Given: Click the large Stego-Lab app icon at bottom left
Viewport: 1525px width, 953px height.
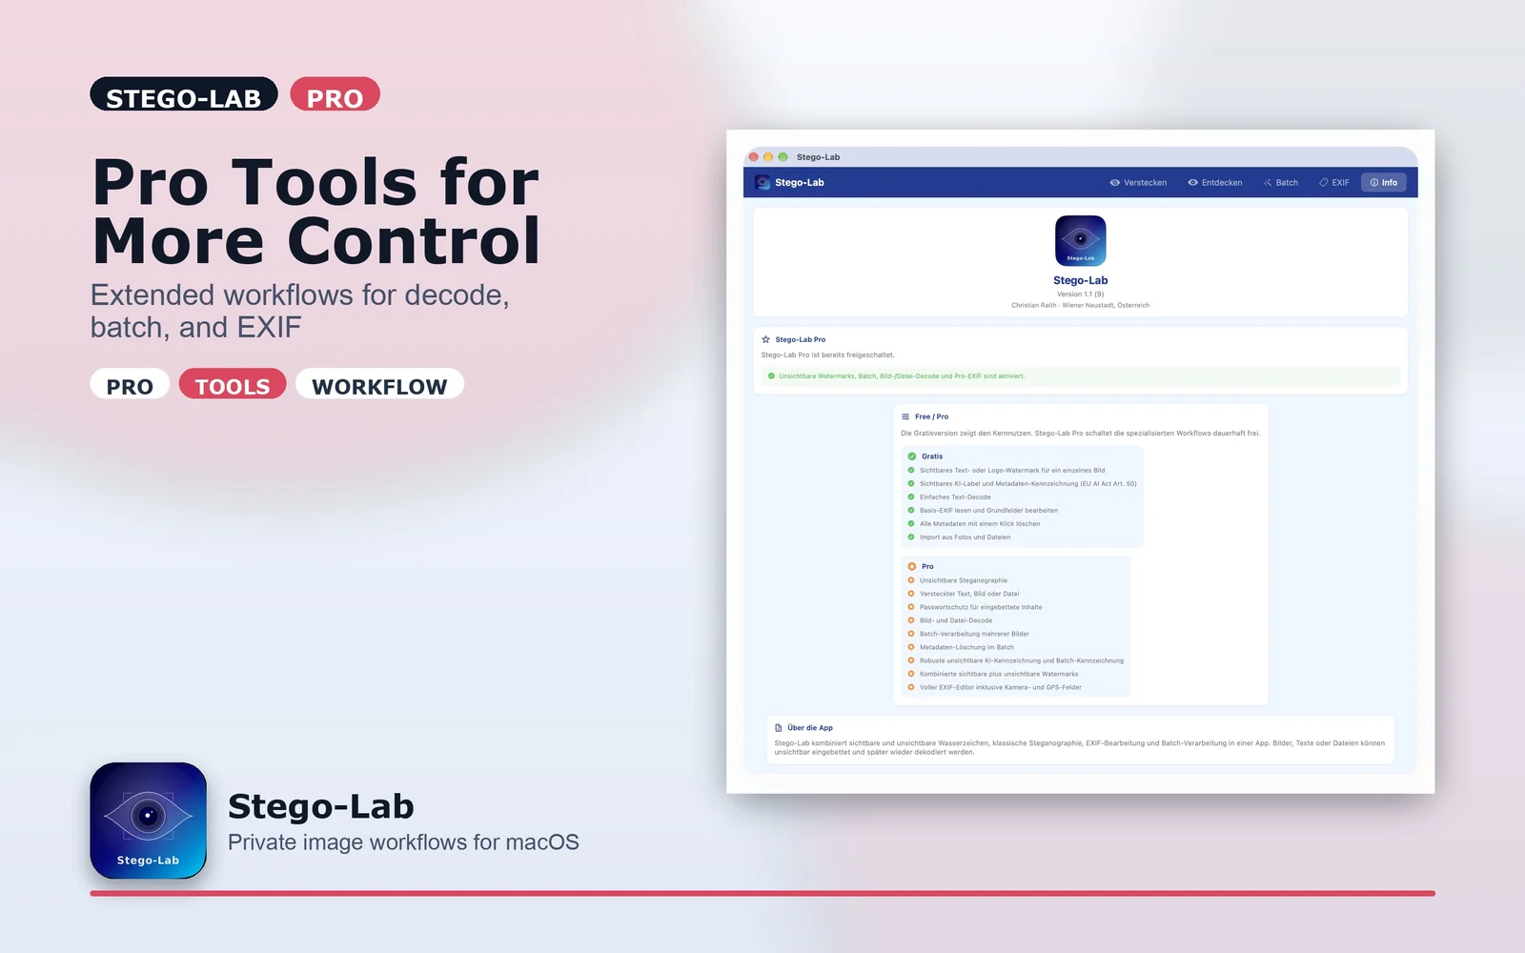Looking at the screenshot, I should coord(148,821).
